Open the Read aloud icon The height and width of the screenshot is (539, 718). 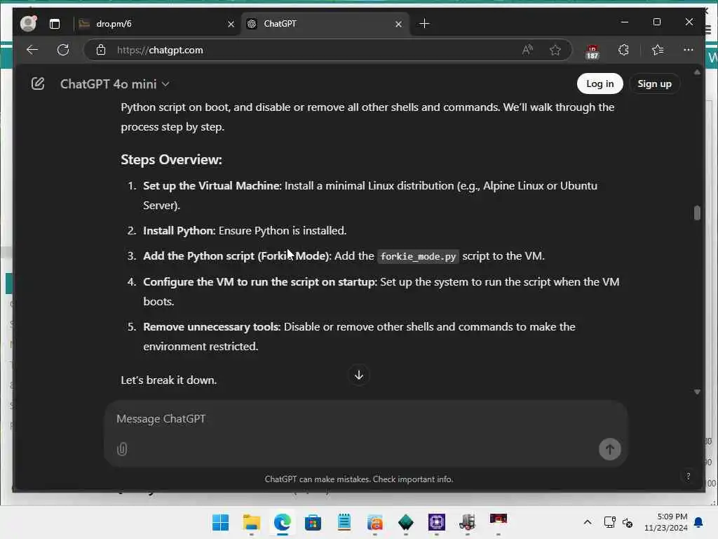coord(527,50)
